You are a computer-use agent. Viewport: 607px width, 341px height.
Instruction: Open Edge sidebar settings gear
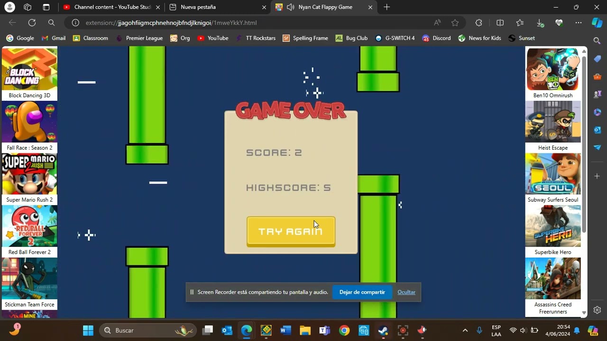[597, 310]
